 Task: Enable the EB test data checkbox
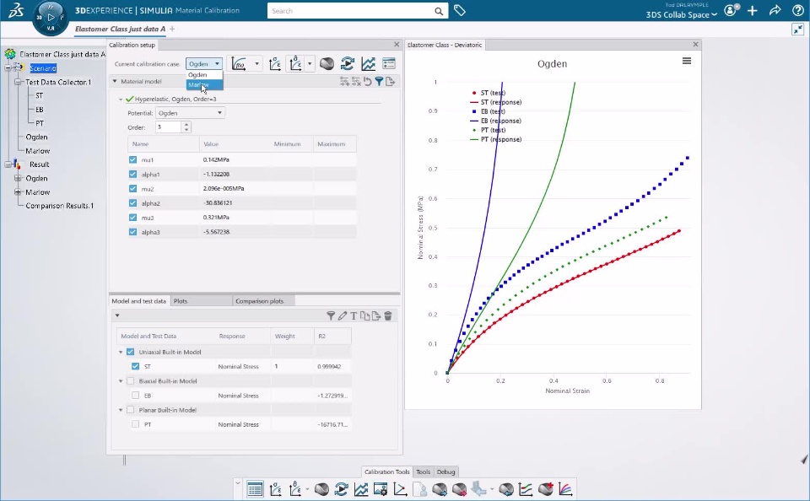(x=135, y=395)
